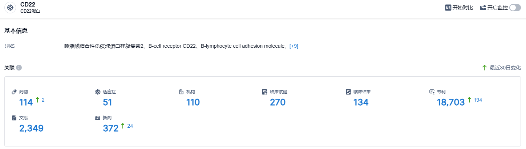Click the 开始对比 compare button

click(459, 8)
